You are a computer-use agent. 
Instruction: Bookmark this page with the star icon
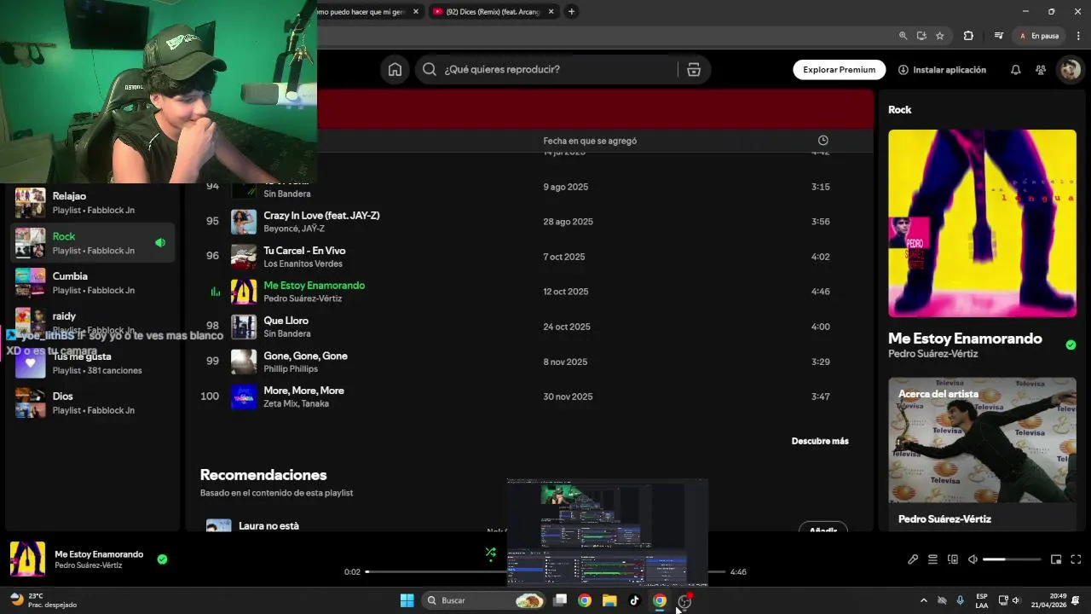[x=940, y=36]
